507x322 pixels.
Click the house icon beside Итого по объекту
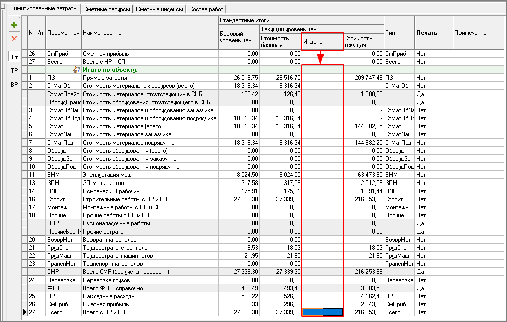coord(77,70)
